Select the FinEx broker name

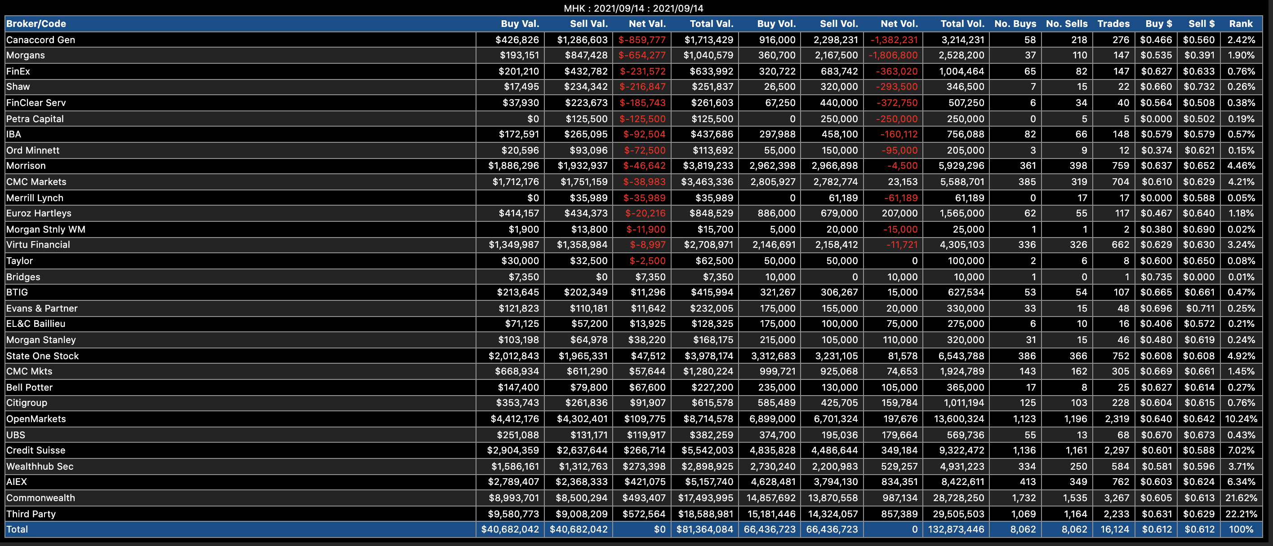[x=18, y=71]
